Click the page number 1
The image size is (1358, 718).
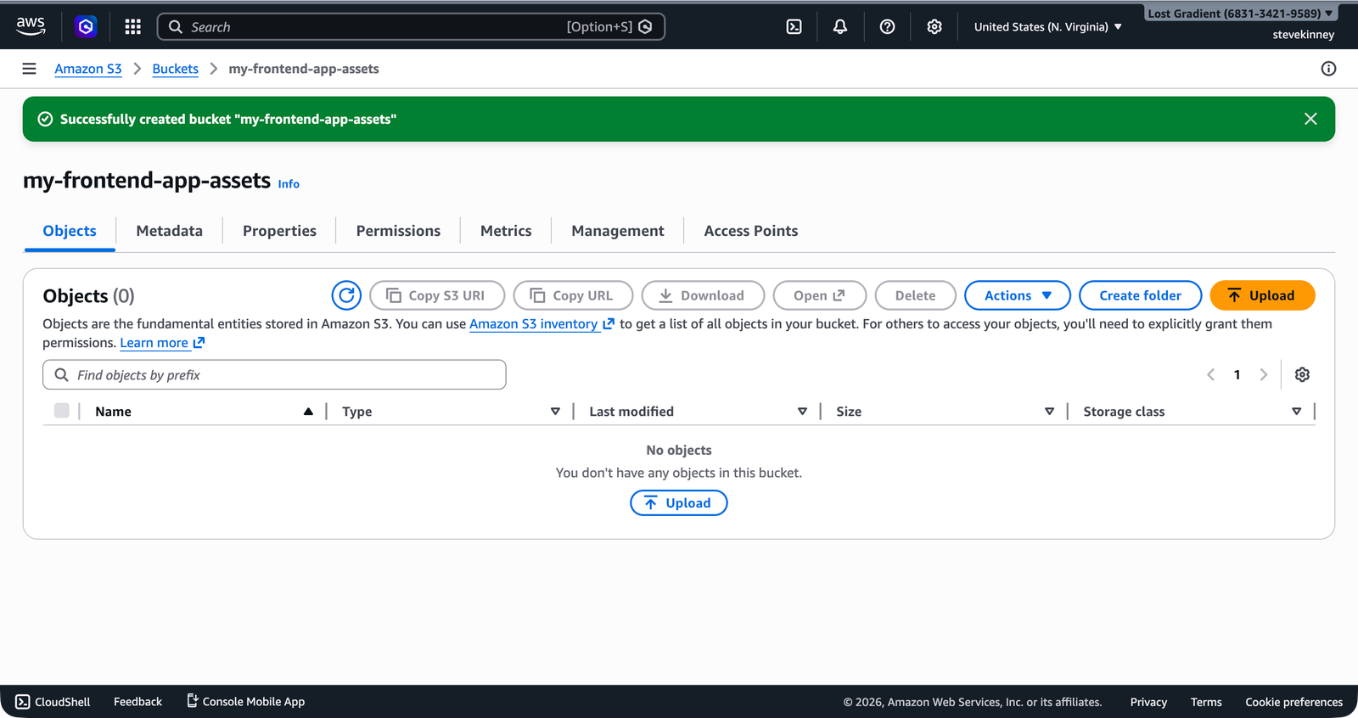[1237, 374]
